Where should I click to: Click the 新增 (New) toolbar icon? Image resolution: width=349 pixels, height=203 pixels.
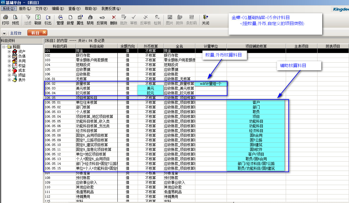[x=70, y=20]
